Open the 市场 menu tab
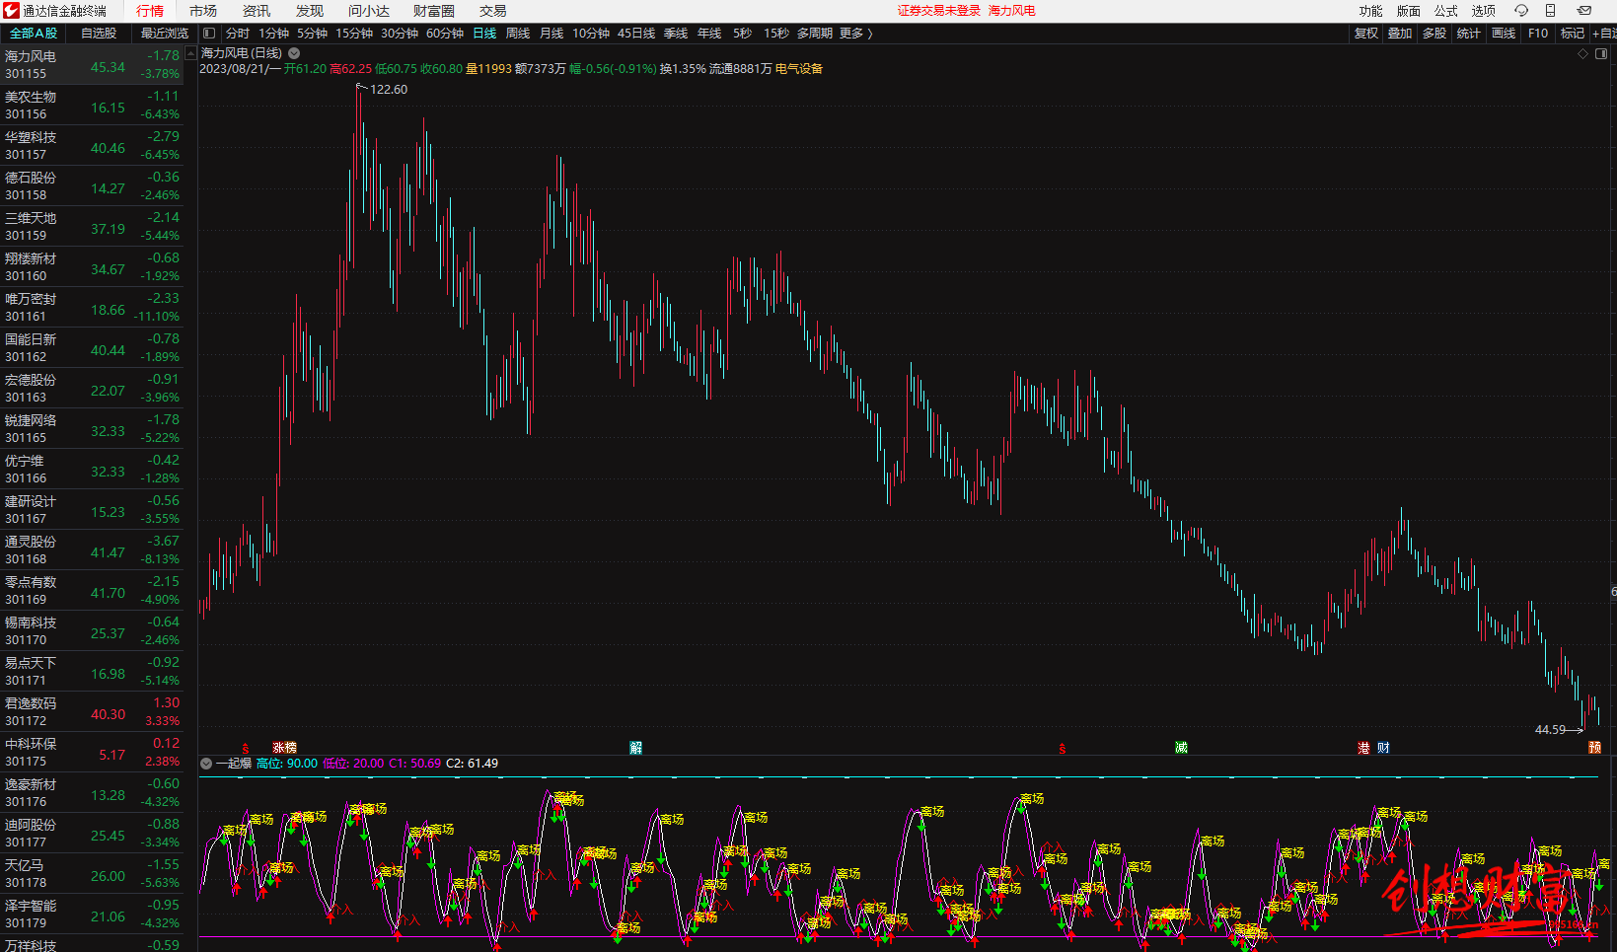The width and height of the screenshot is (1617, 952). (203, 11)
